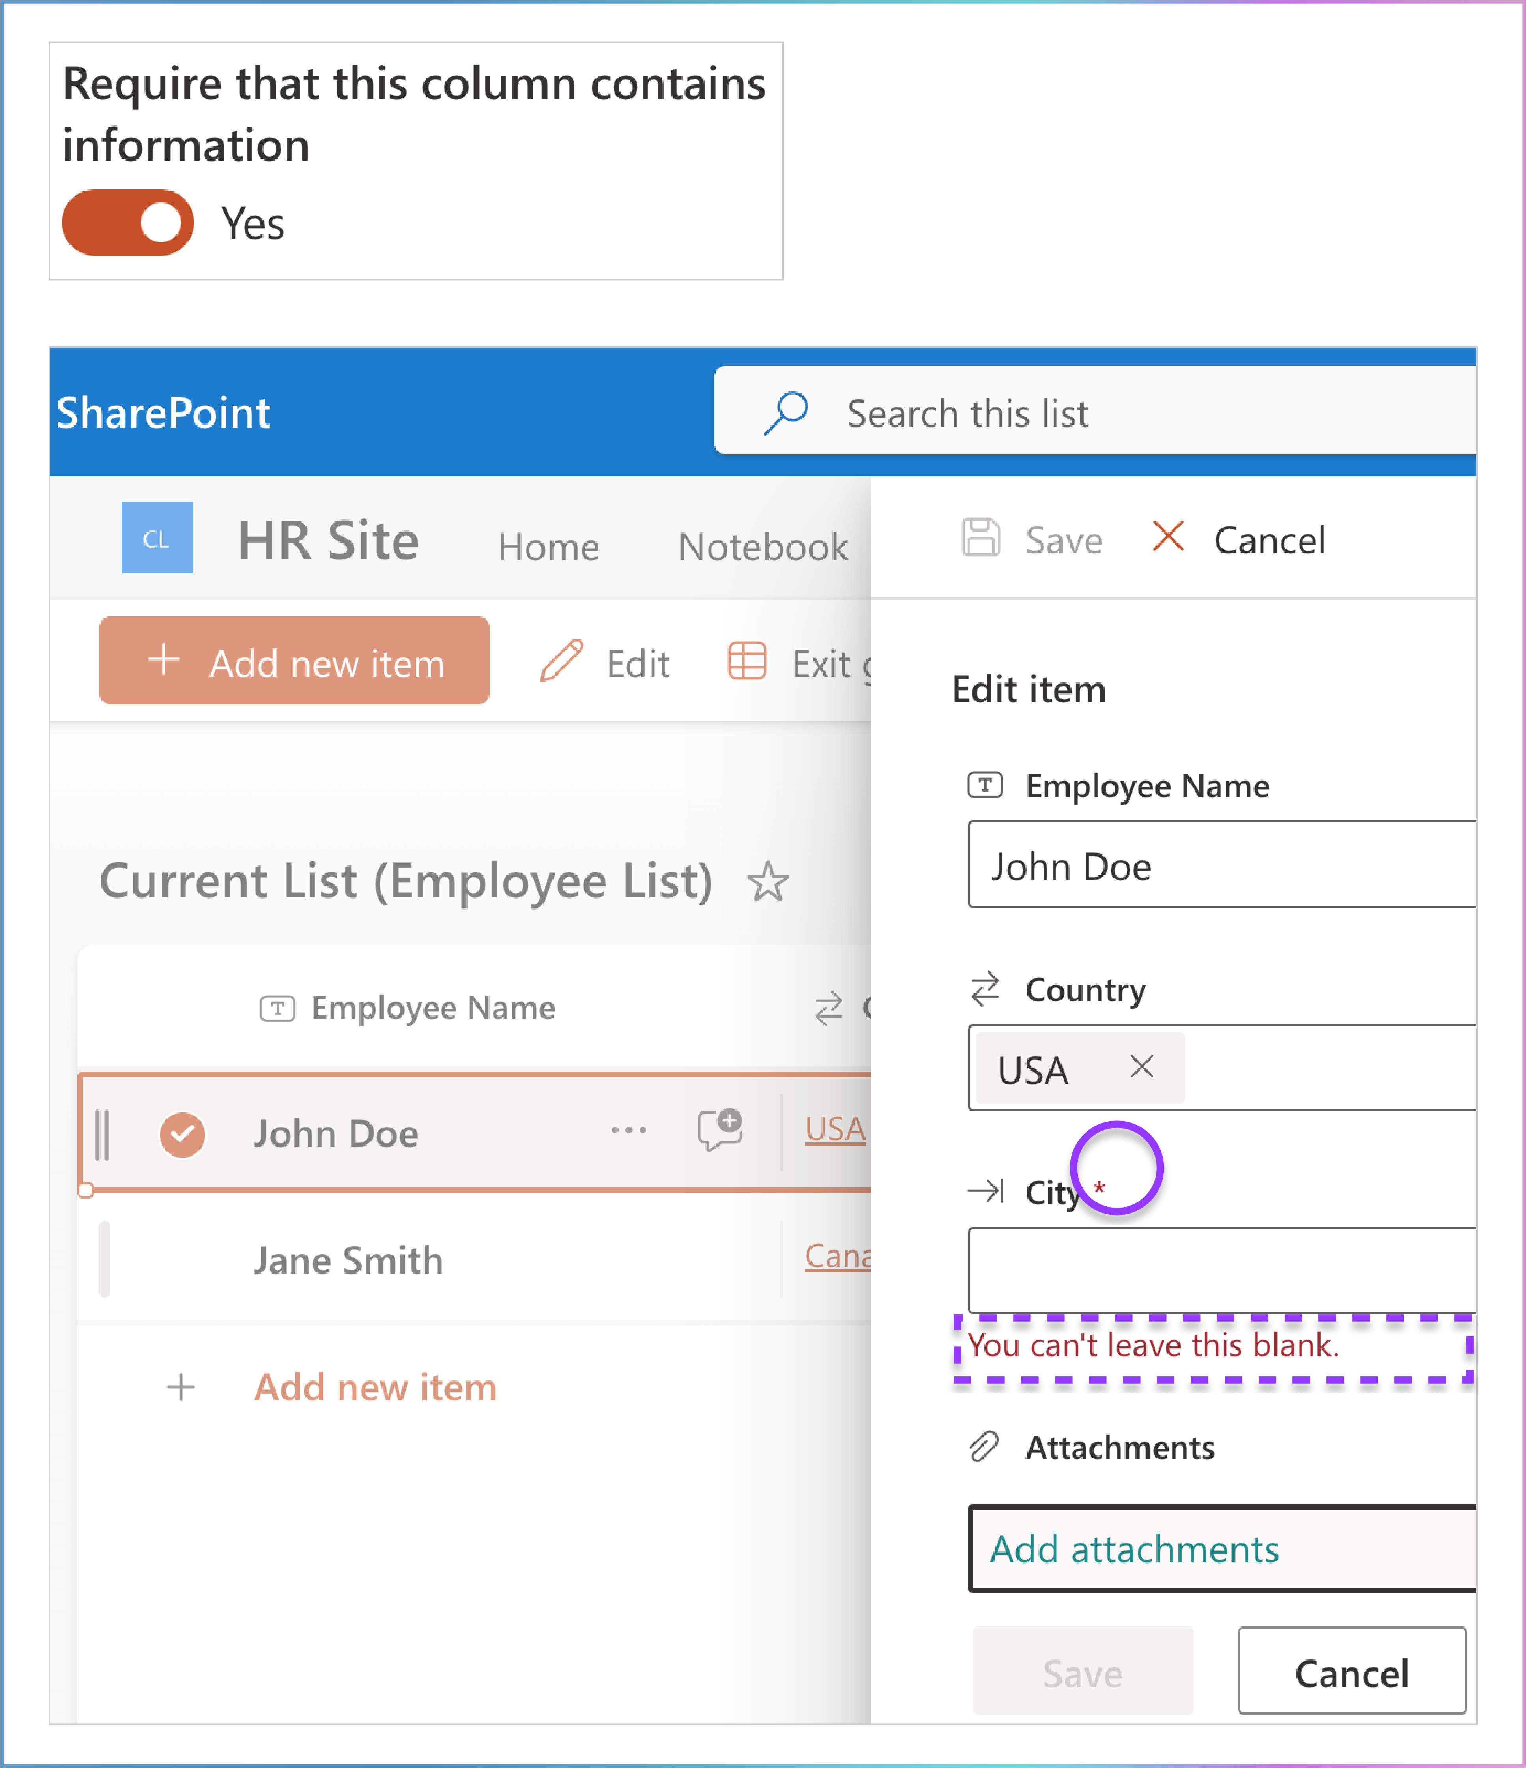Click the 'Current List (Employee List)' title

pos(406,882)
